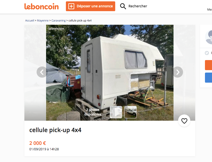Click the 2 000 € price text
Image resolution: width=212 pixels, height=162 pixels.
coord(38,143)
